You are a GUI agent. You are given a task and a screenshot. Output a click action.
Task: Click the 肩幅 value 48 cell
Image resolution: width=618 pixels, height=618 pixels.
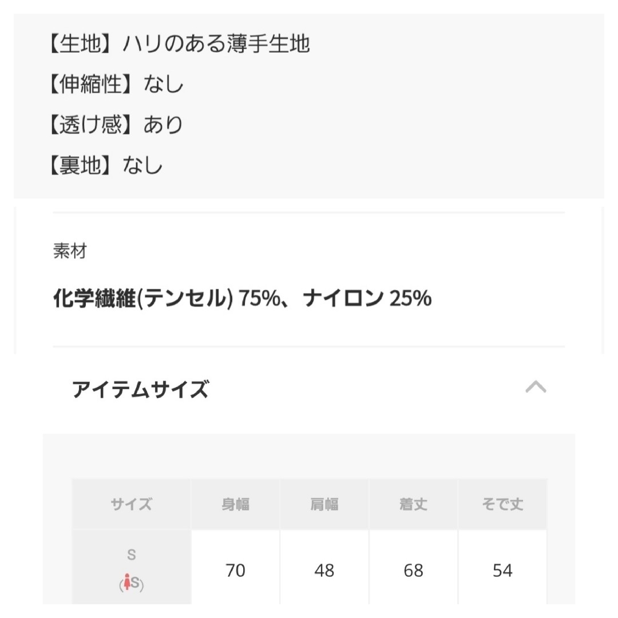(x=324, y=570)
